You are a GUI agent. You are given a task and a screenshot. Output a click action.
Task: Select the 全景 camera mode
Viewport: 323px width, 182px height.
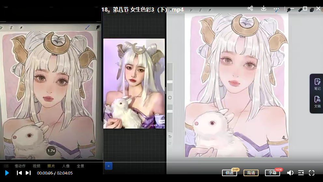click(80, 166)
